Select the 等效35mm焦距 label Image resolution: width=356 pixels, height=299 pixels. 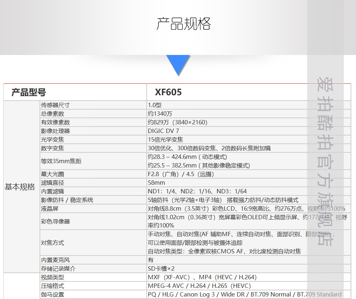click(61, 161)
